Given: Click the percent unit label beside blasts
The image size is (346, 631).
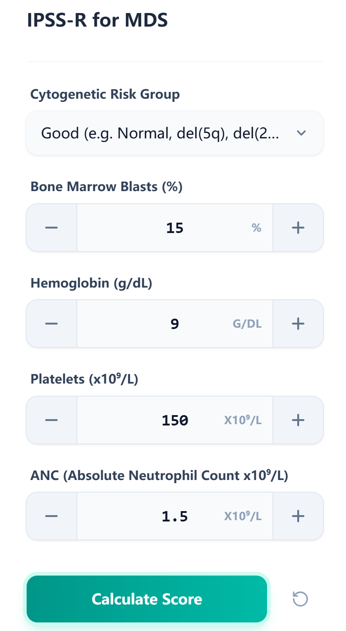Looking at the screenshot, I should click(x=256, y=227).
